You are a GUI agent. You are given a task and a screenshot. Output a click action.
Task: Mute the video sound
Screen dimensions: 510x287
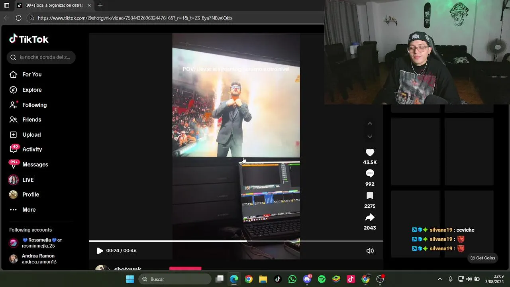coord(370,251)
